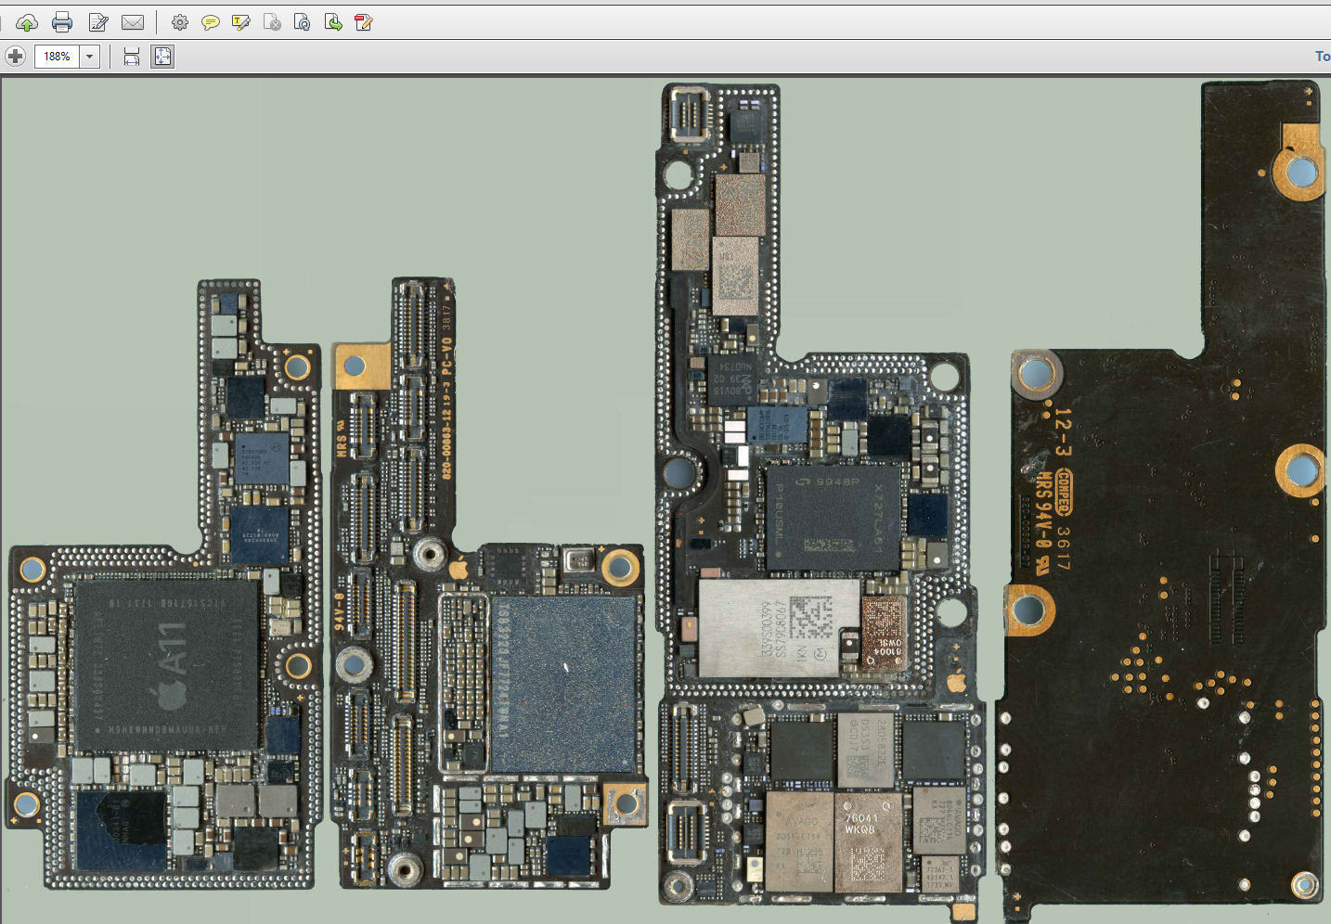The height and width of the screenshot is (924, 1331).
Task: Add a sticky note comment
Action: (x=211, y=22)
